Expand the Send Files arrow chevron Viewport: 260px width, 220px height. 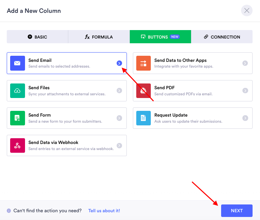(119, 91)
